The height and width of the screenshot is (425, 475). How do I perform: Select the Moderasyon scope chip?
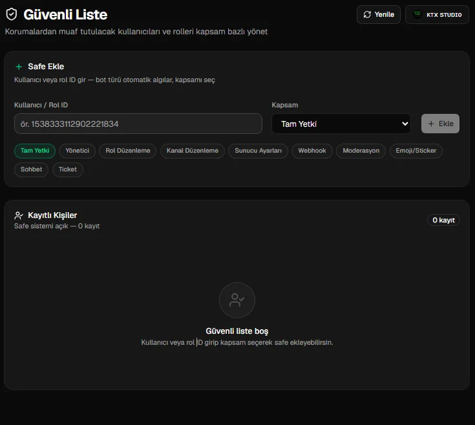coord(361,151)
